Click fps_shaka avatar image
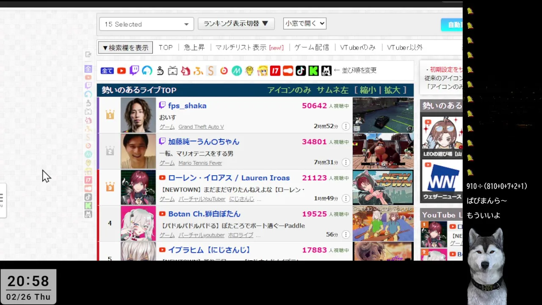The width and height of the screenshot is (542, 305). [x=138, y=115]
